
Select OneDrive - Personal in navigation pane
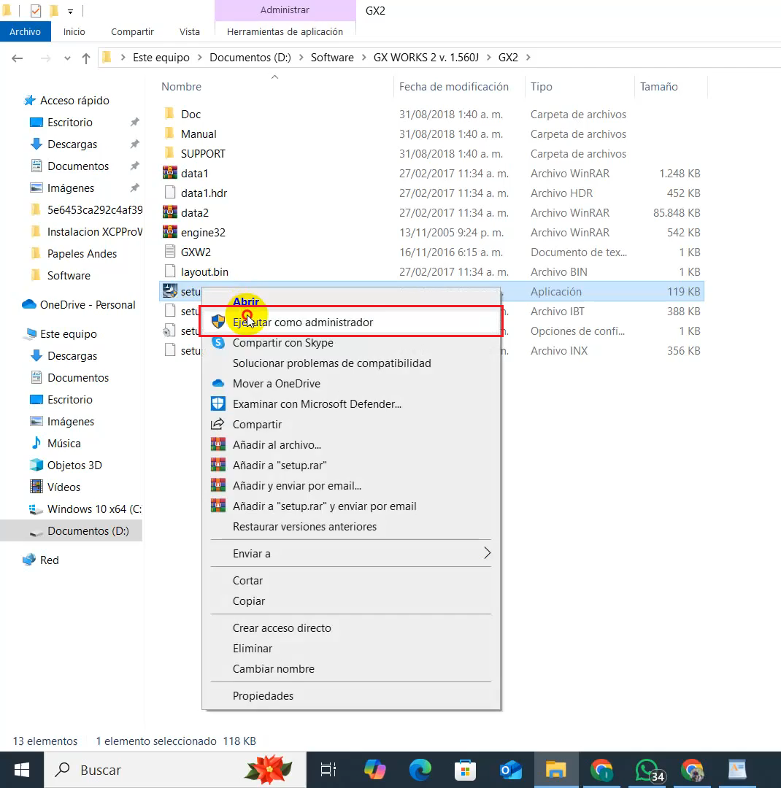(88, 304)
